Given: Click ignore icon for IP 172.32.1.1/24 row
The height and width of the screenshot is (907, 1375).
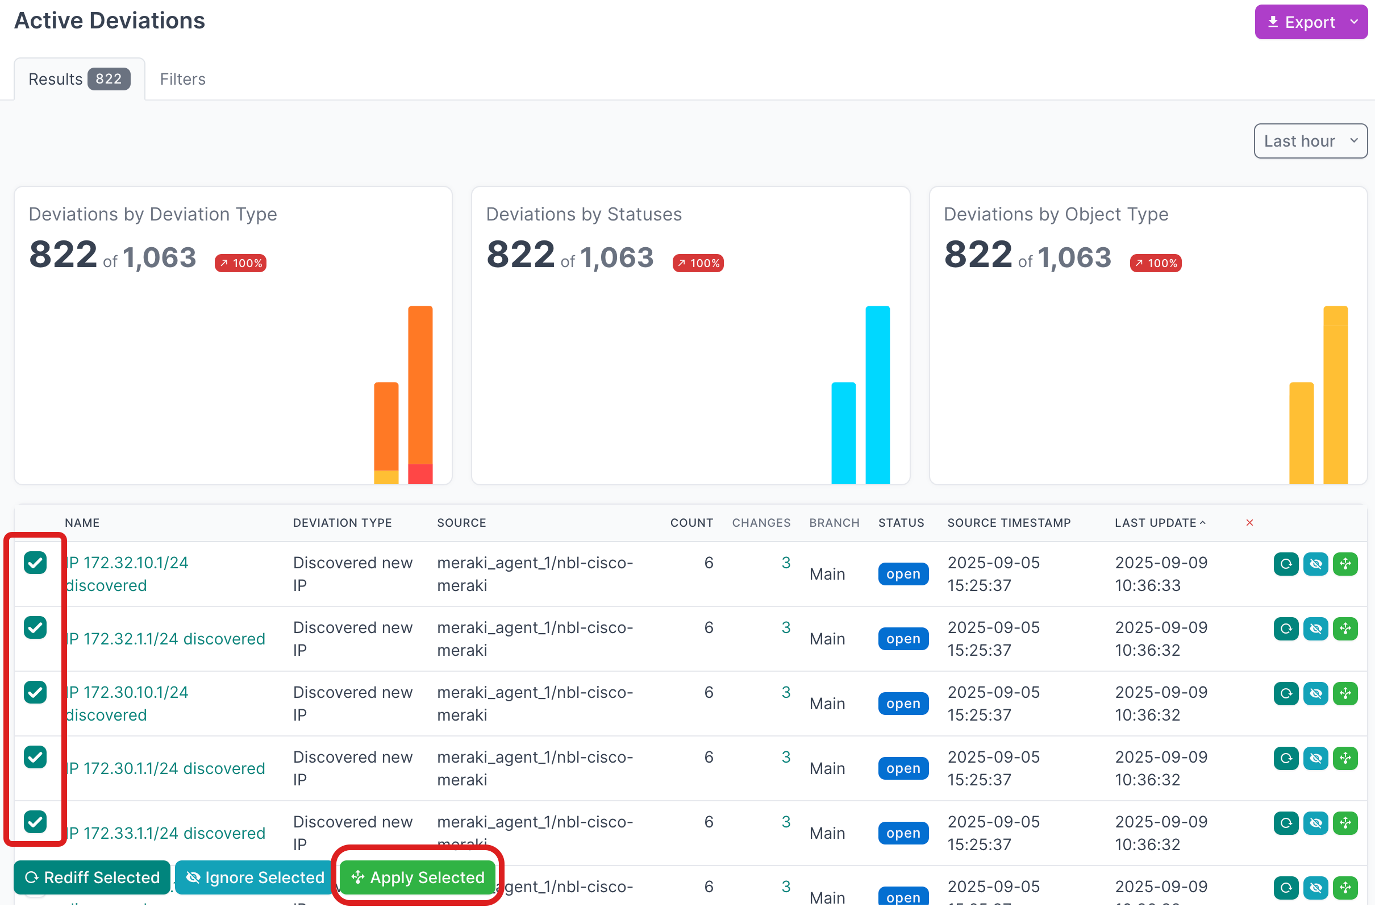Looking at the screenshot, I should pos(1315,628).
